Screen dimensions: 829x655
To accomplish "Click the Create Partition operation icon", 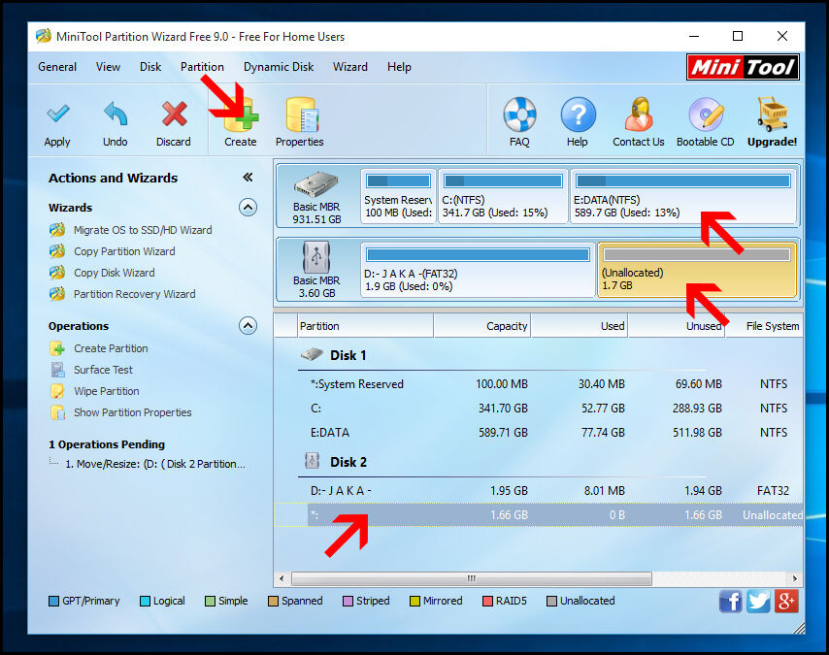I will tap(57, 348).
